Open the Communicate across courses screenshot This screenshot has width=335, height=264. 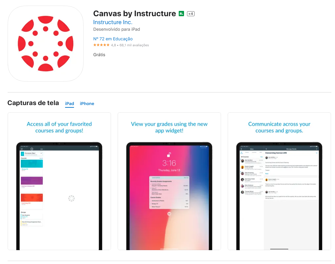click(279, 181)
